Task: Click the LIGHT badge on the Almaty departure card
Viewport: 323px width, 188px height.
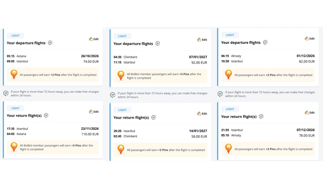Action: pyautogui.click(x=230, y=35)
